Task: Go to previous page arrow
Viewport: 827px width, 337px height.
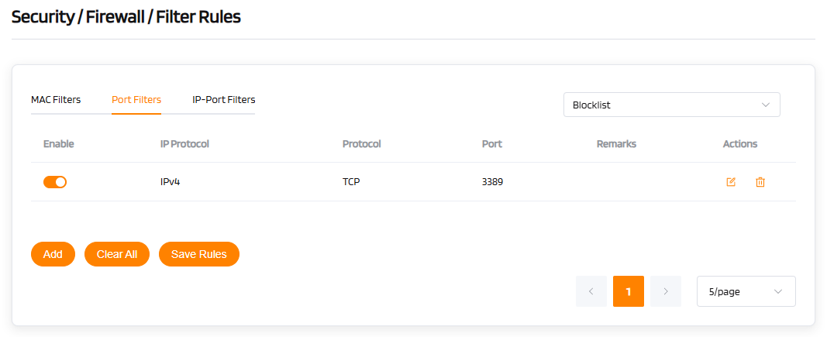Action: (x=591, y=291)
